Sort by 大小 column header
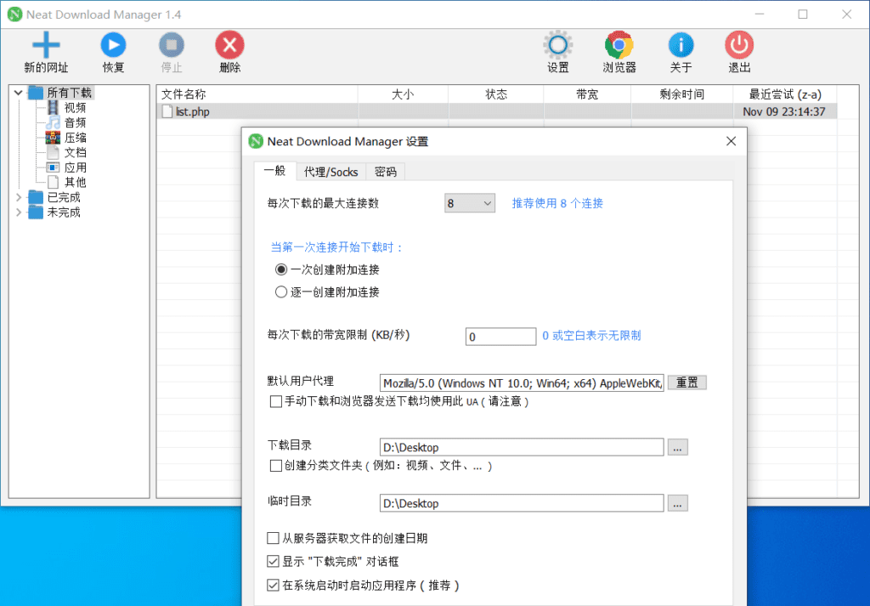This screenshot has height=606, width=870. tap(403, 94)
